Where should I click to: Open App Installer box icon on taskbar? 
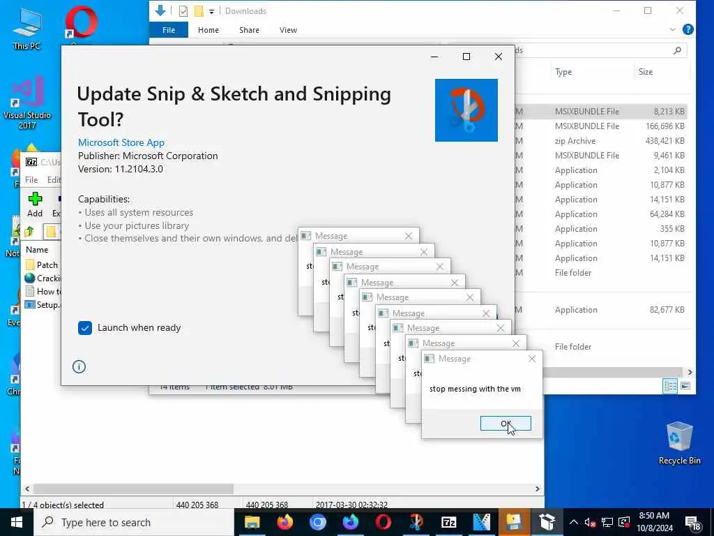(547, 522)
